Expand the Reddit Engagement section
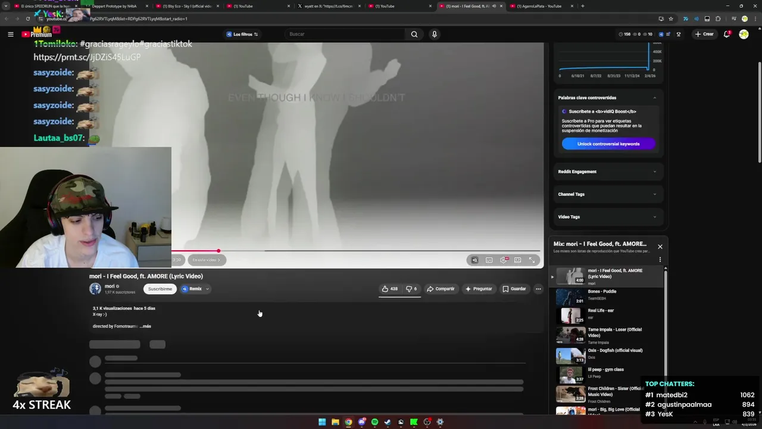 coord(607,172)
